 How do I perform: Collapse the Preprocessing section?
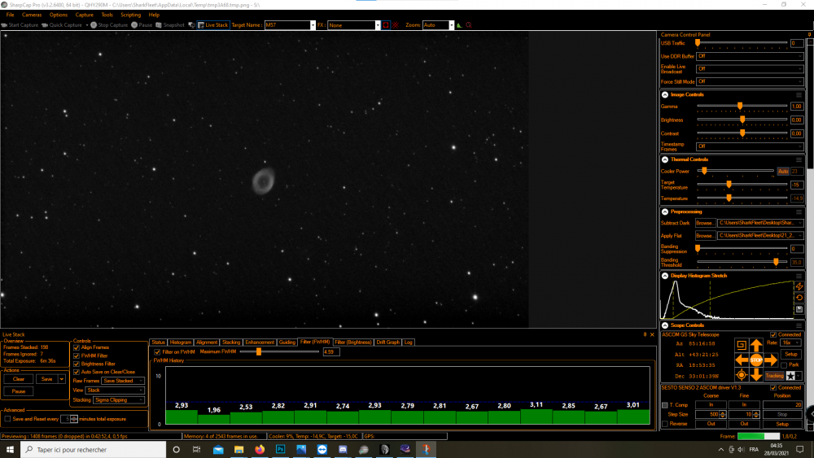[x=665, y=212]
